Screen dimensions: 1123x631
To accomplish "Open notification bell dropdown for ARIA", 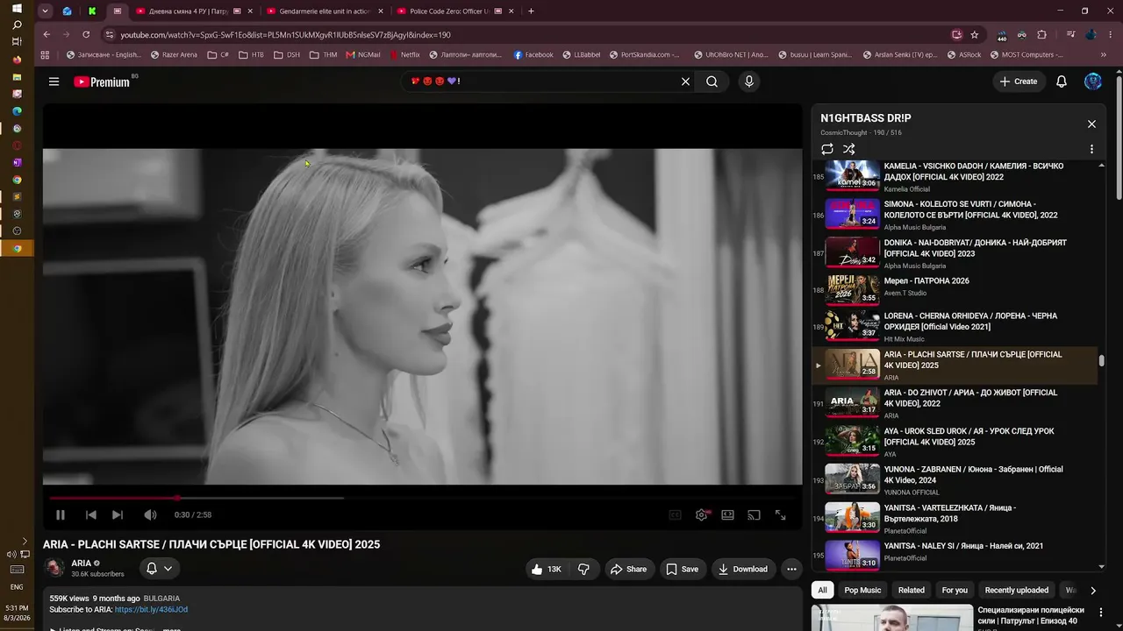I will pos(159,569).
